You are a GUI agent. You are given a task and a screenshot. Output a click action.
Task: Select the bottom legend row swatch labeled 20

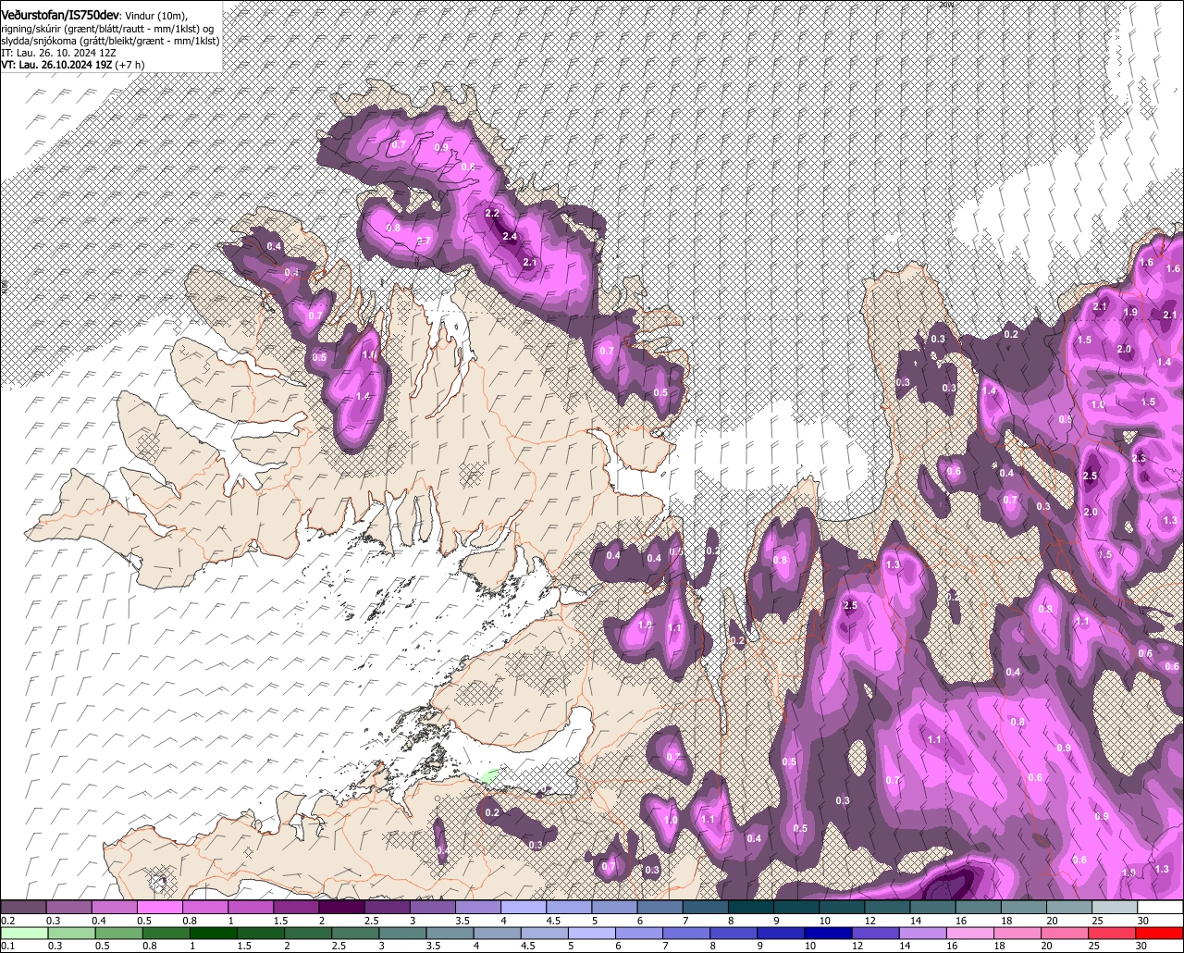(x=1066, y=933)
